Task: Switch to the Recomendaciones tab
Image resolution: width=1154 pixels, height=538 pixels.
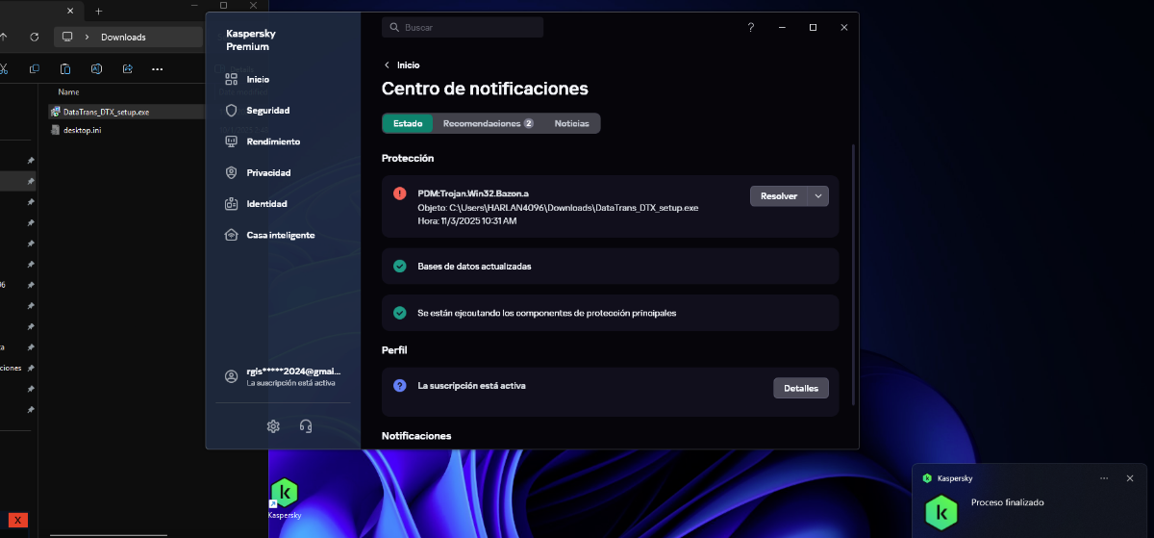Action: (489, 123)
